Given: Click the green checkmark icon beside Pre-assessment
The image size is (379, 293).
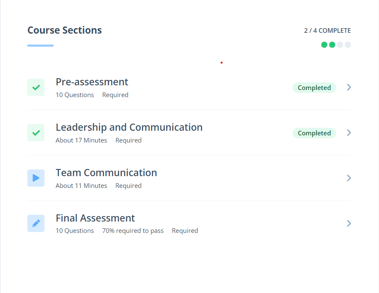Looking at the screenshot, I should point(36,87).
